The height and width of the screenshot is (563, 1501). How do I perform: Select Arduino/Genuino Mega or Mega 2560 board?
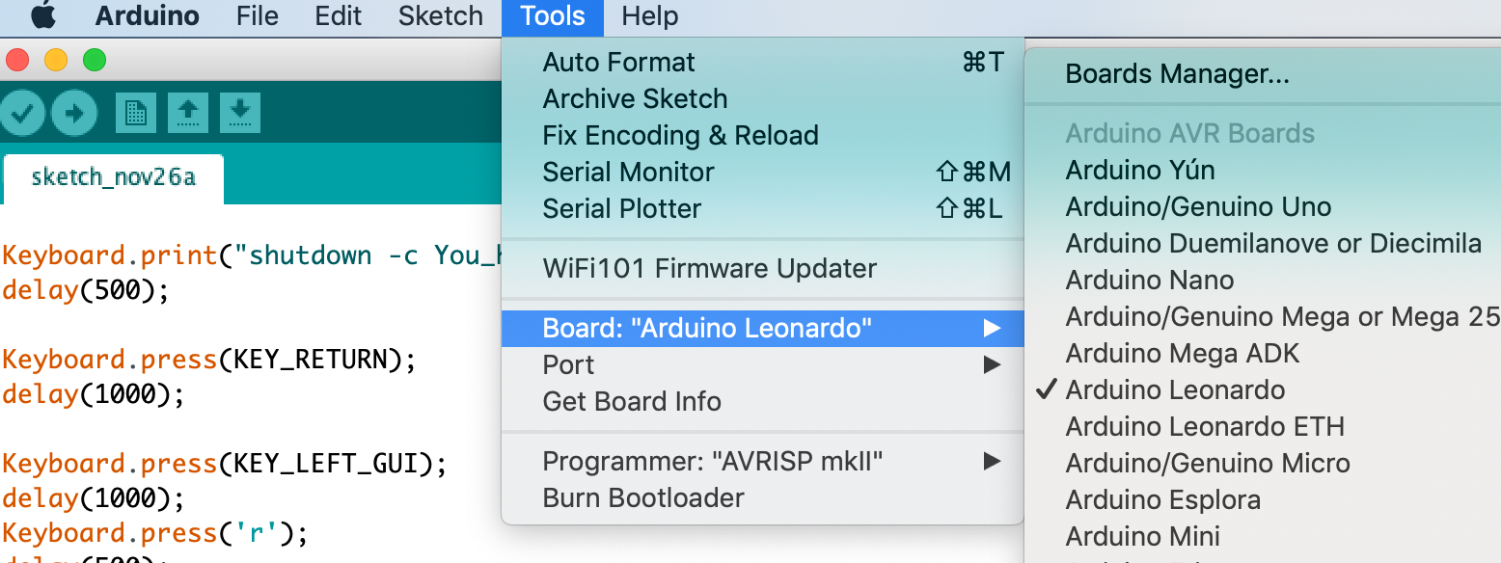(x=1263, y=317)
